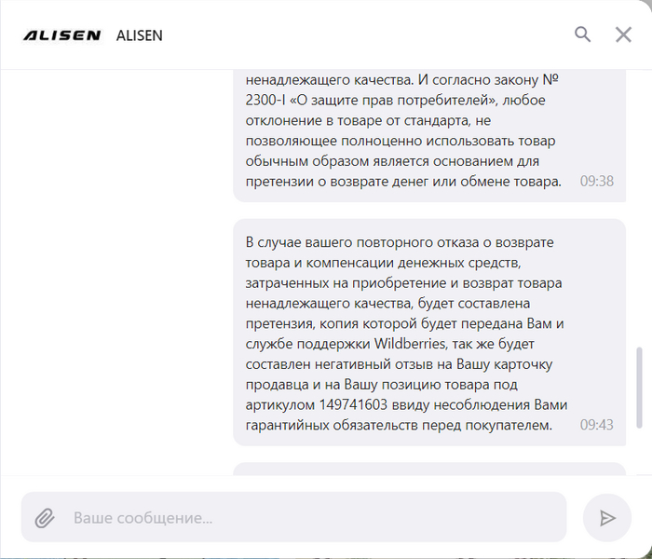Viewport: 652px width, 559px height.
Task: Select the message bubble sent at 09:43
Action: coord(429,333)
